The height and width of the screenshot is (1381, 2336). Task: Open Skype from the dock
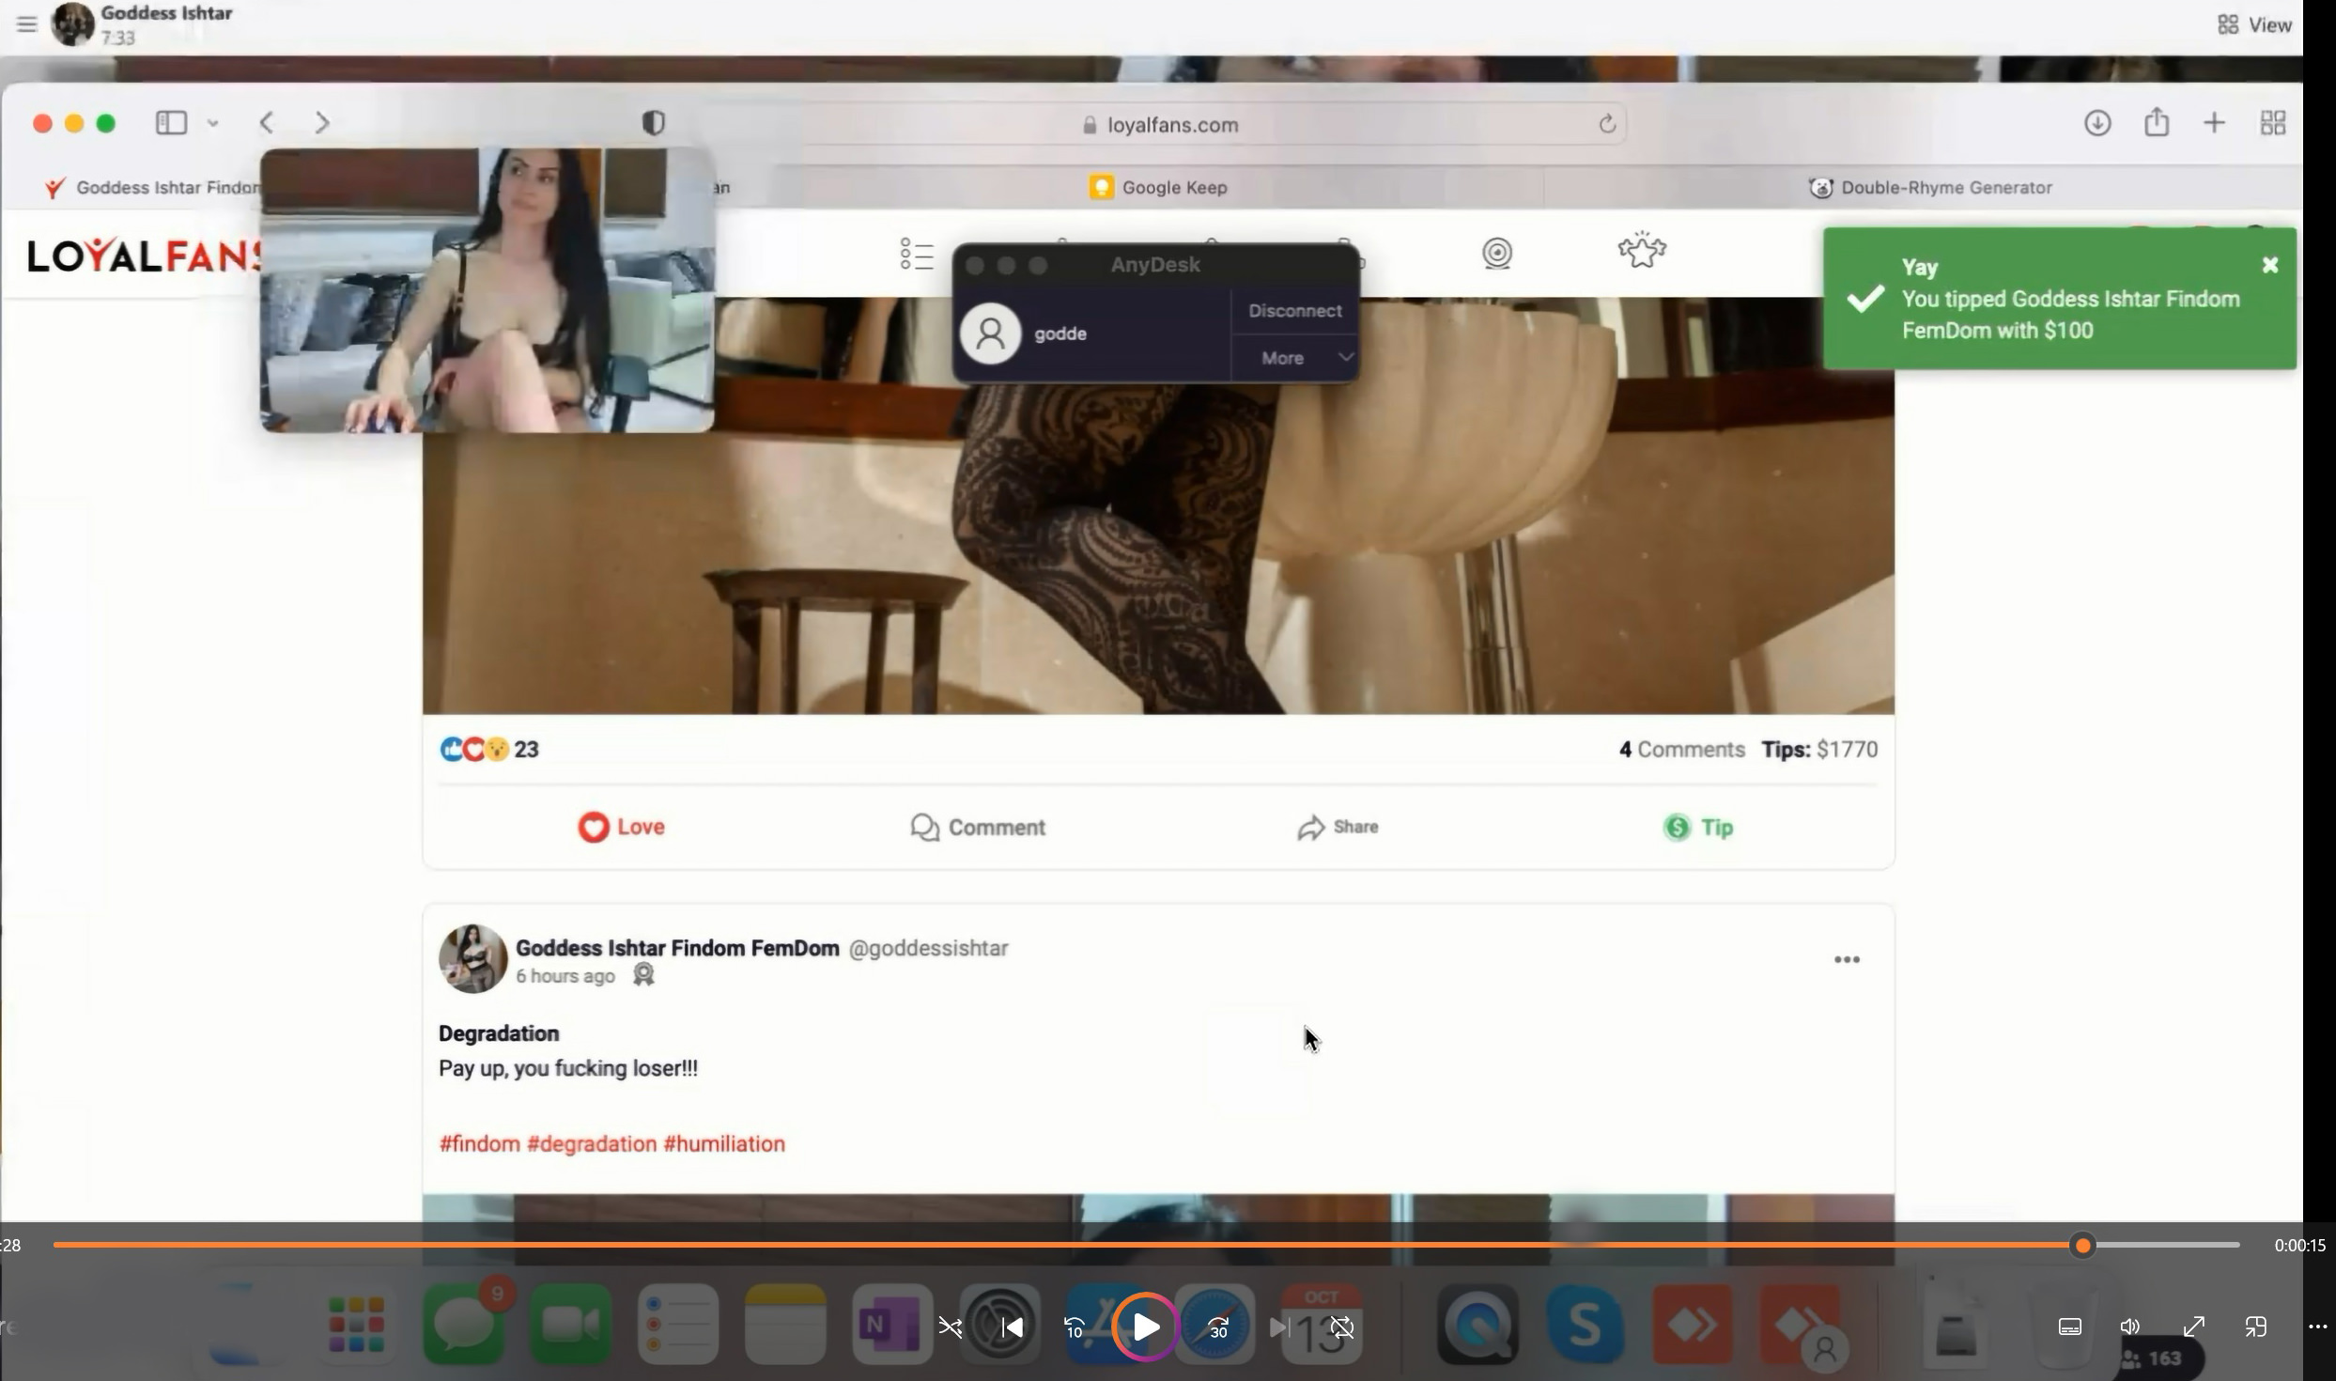coord(1586,1326)
